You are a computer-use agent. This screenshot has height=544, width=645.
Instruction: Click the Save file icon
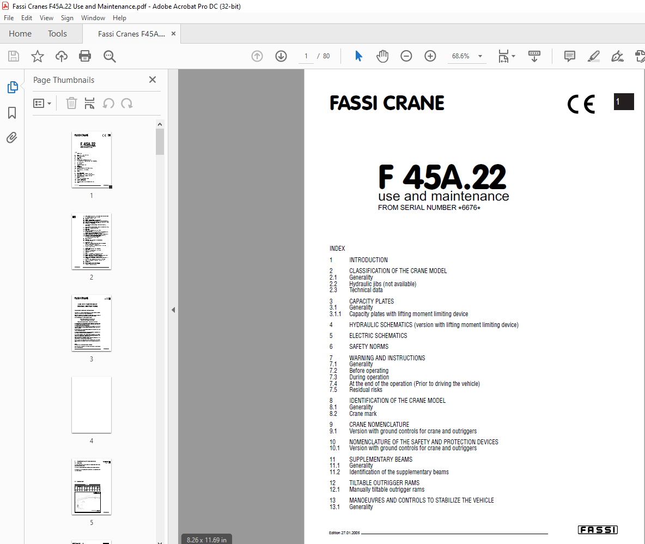click(14, 56)
